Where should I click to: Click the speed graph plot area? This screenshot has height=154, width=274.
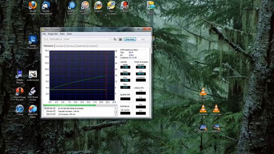[x=82, y=75]
